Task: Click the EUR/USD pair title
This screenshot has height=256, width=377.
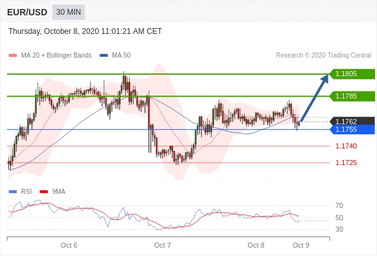Action: click(27, 12)
